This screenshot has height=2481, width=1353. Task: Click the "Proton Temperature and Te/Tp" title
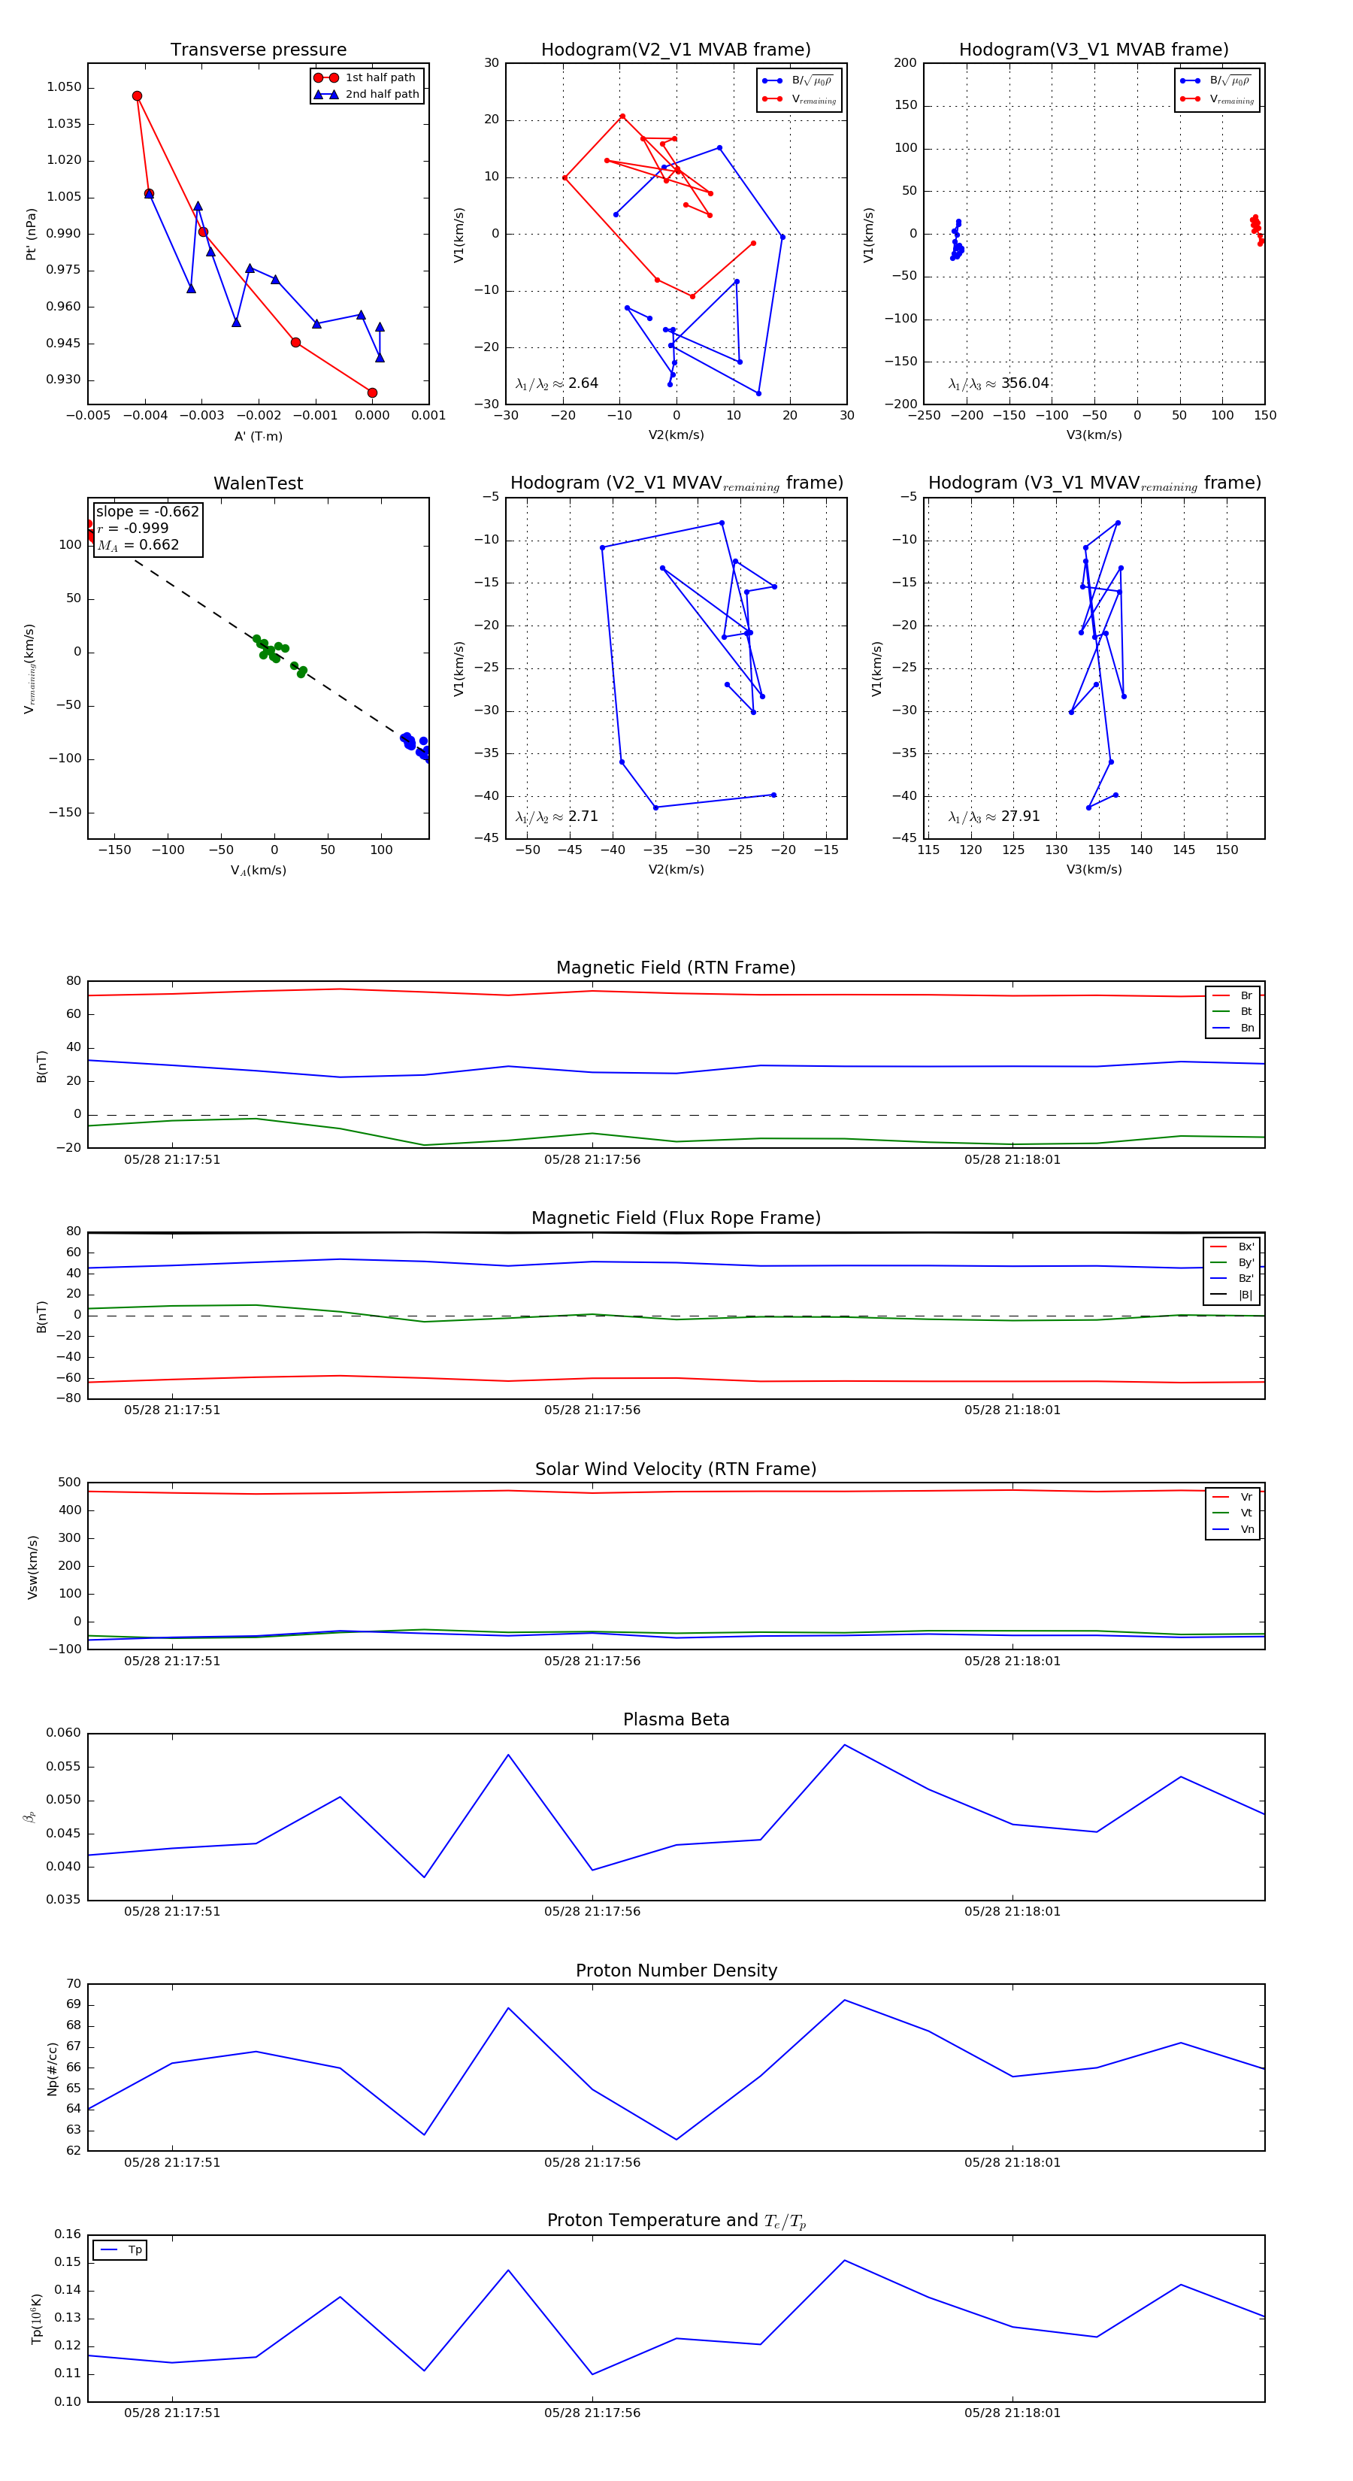(x=676, y=2221)
